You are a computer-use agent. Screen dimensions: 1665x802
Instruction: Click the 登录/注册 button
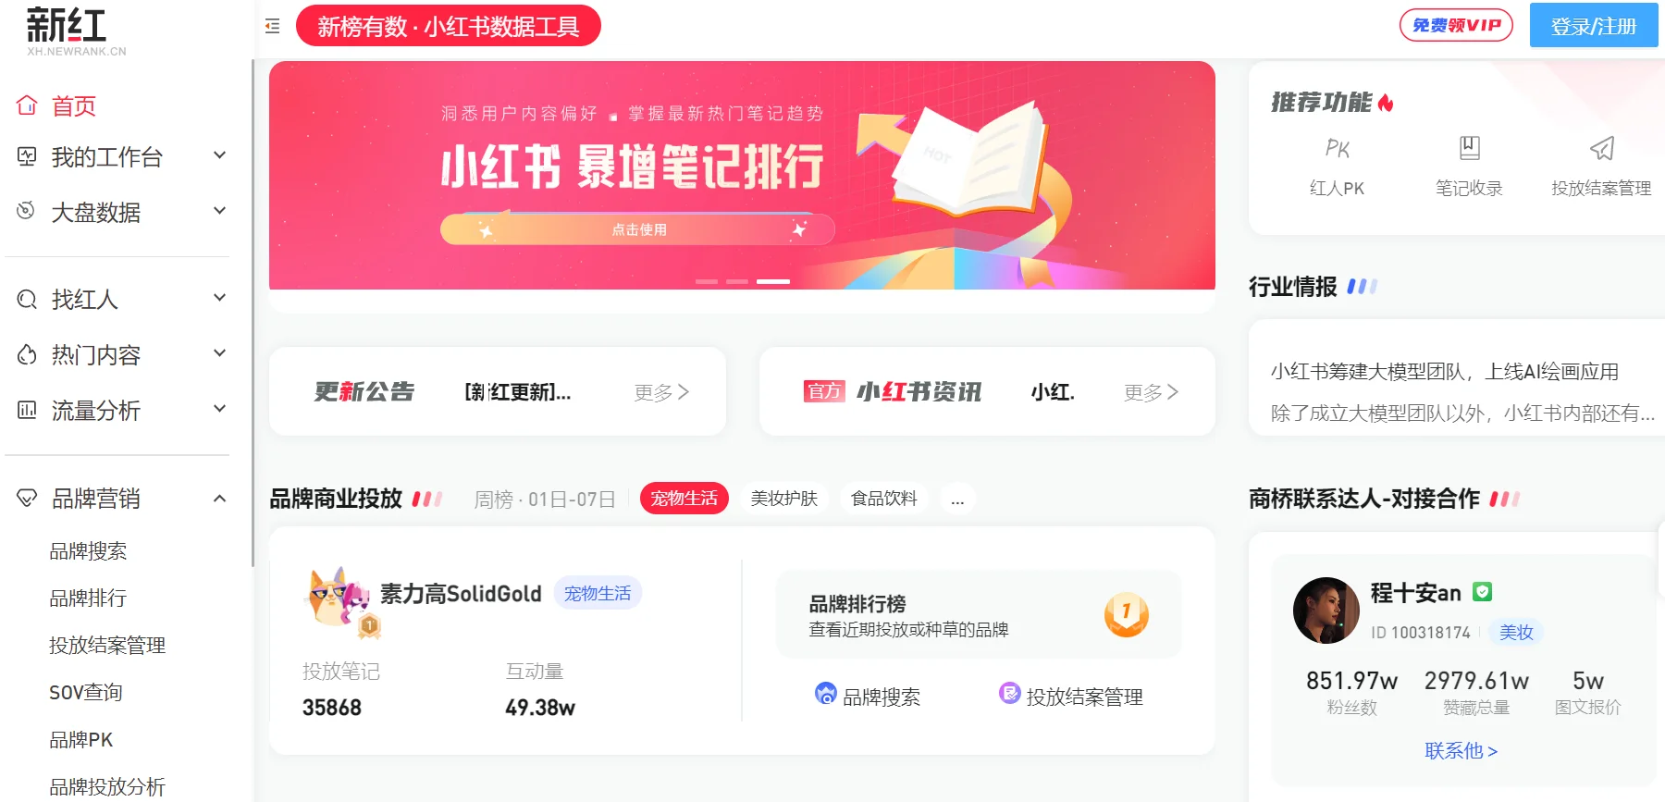click(x=1594, y=26)
